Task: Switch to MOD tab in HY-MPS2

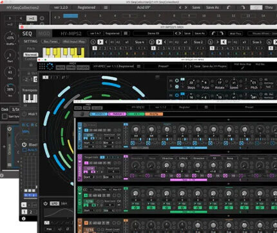Action: 44,33
